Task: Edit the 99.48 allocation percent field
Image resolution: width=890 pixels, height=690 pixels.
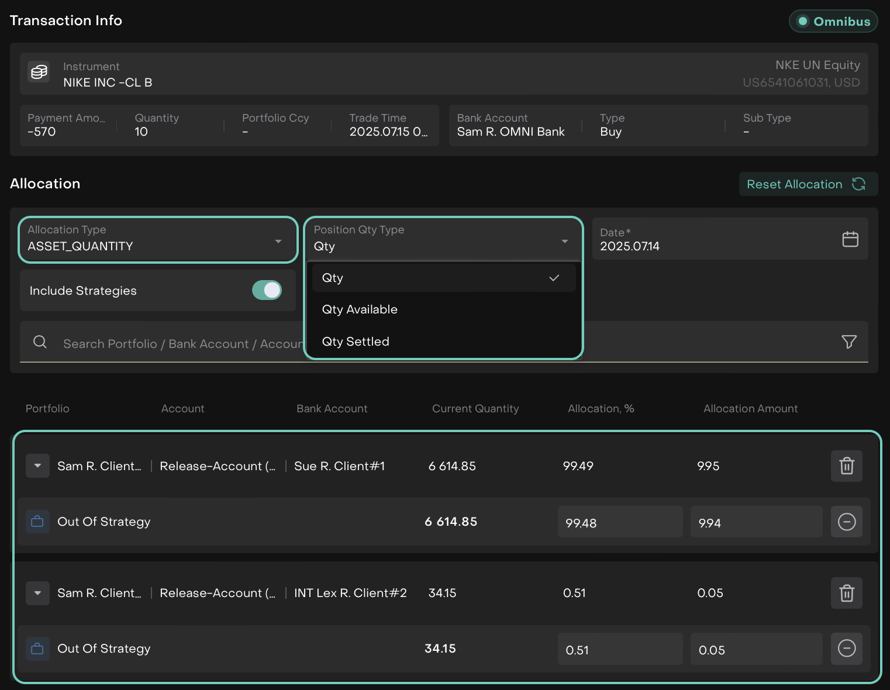Action: tap(619, 522)
